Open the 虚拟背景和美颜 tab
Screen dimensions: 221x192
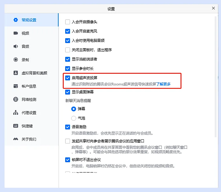click(31, 73)
